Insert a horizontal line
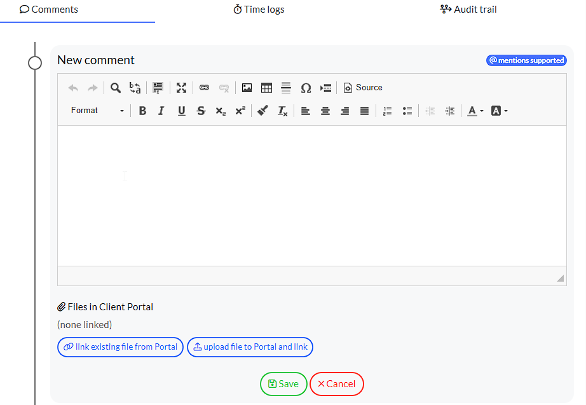This screenshot has height=405, width=586. [286, 88]
